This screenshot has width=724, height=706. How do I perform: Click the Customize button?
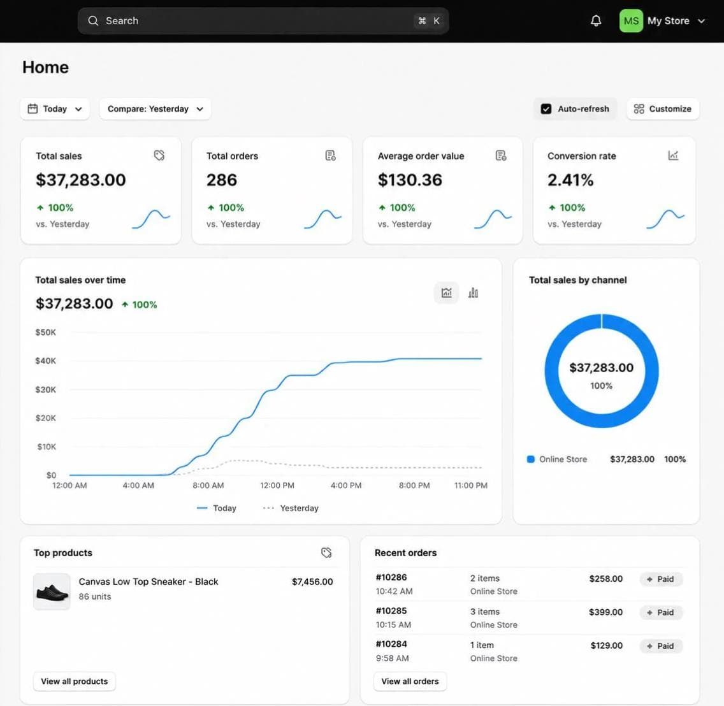click(x=663, y=109)
